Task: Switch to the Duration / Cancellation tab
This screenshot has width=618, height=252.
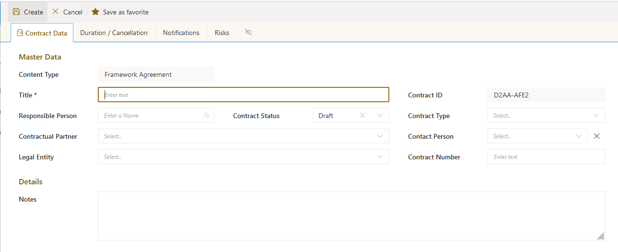Action: (x=114, y=33)
